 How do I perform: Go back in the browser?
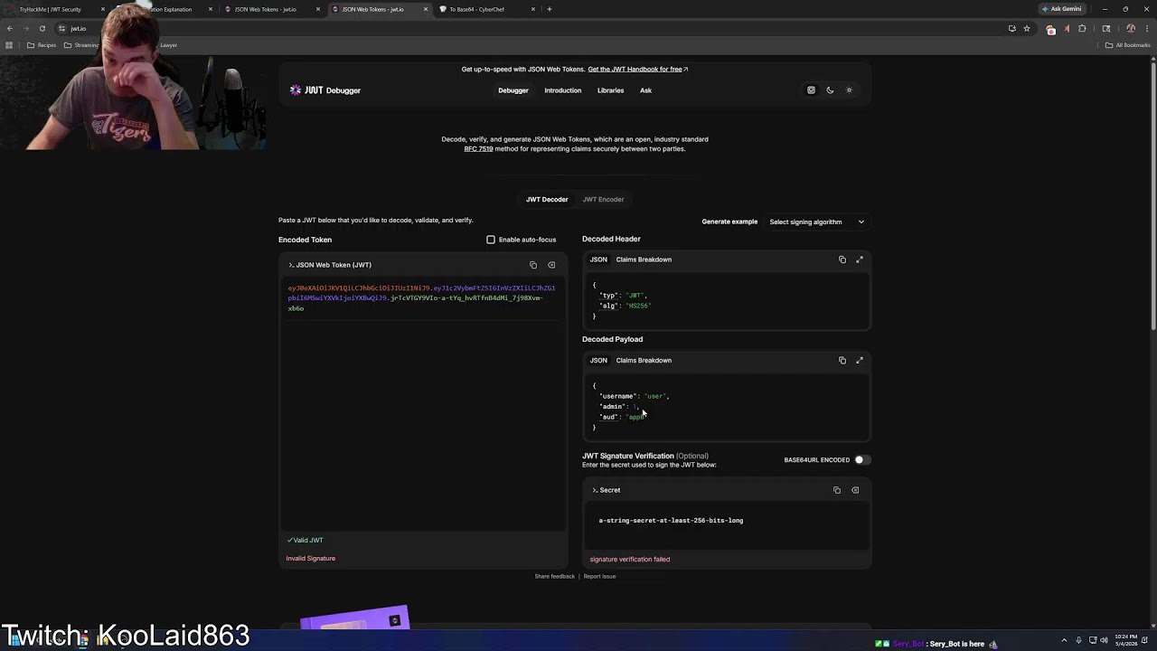[x=10, y=28]
